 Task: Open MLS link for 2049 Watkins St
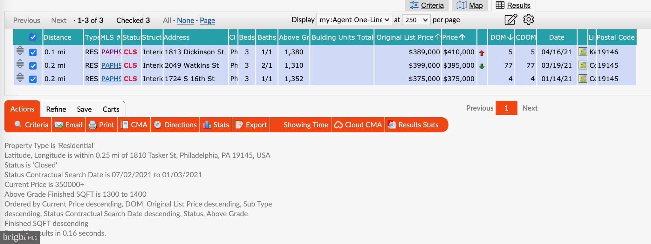click(x=111, y=65)
